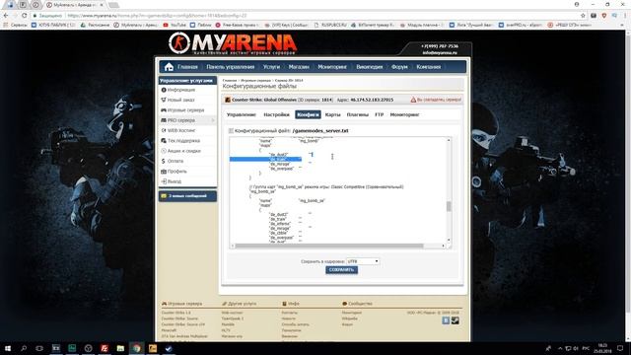The image size is (631, 355).
Task: Click the server ownership warning link
Action: pyautogui.click(x=436, y=100)
